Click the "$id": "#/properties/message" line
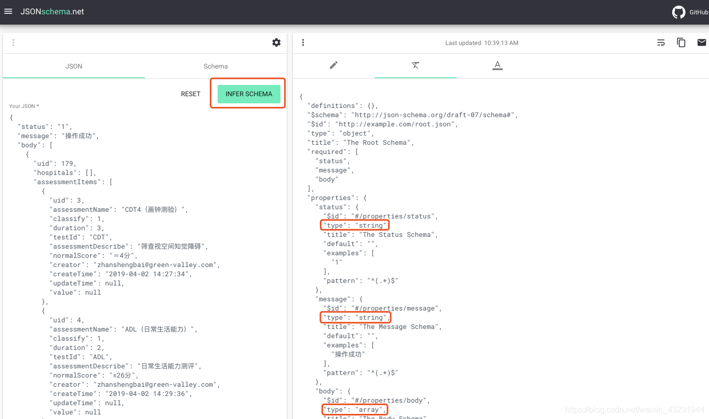This screenshot has height=419, width=709. pos(382,308)
